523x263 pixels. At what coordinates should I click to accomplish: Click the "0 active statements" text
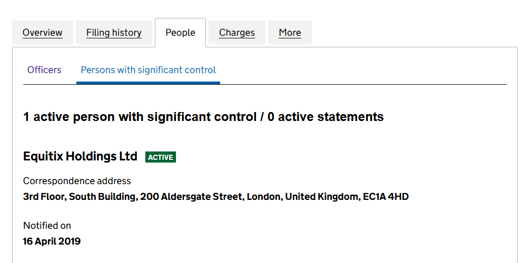325,117
